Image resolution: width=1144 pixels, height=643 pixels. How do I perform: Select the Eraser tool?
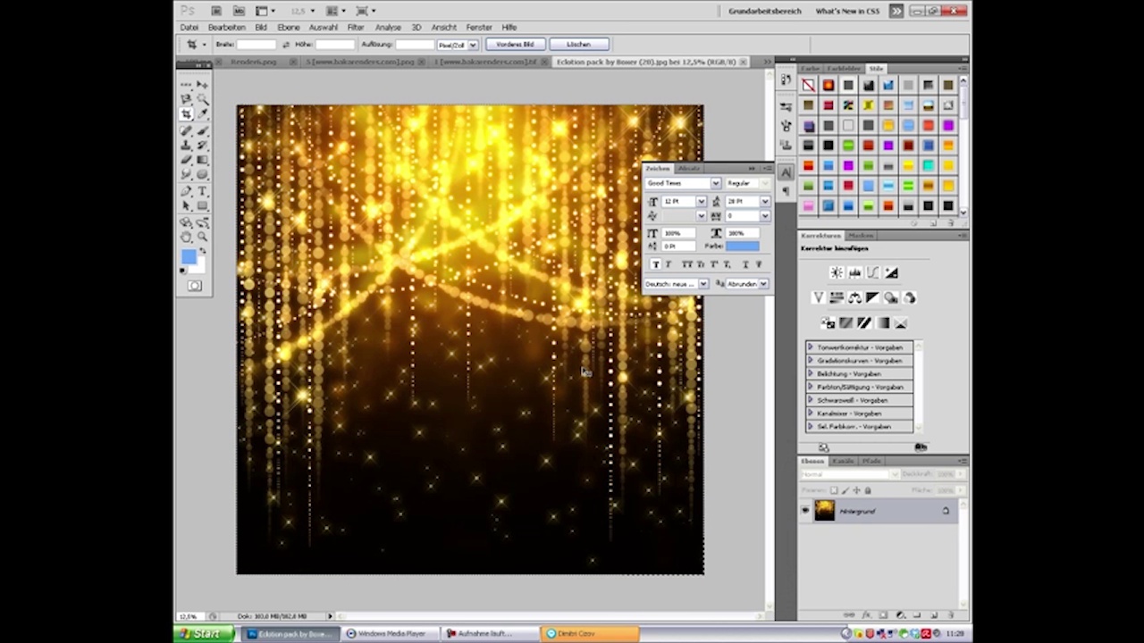tap(186, 160)
